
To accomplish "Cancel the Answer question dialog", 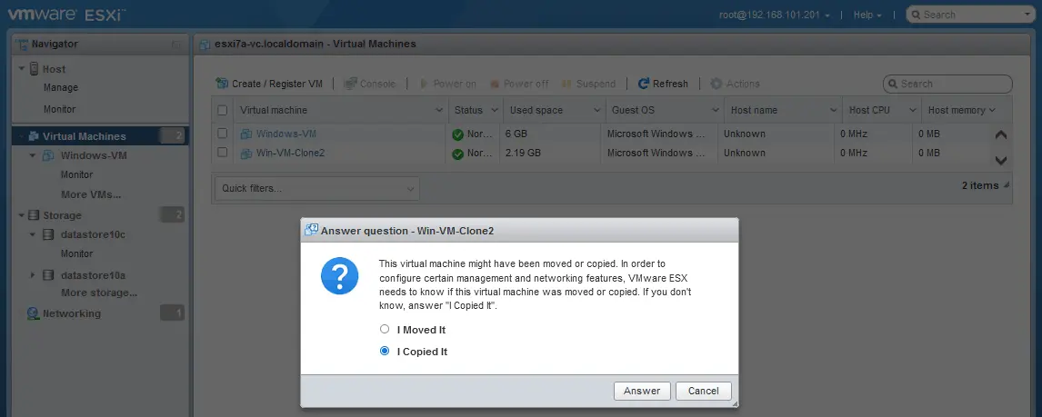I will pyautogui.click(x=703, y=391).
